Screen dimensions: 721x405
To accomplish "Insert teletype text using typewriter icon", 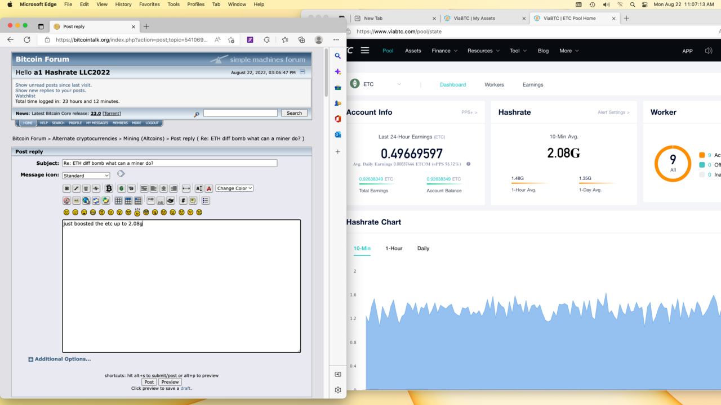I will pos(170,201).
